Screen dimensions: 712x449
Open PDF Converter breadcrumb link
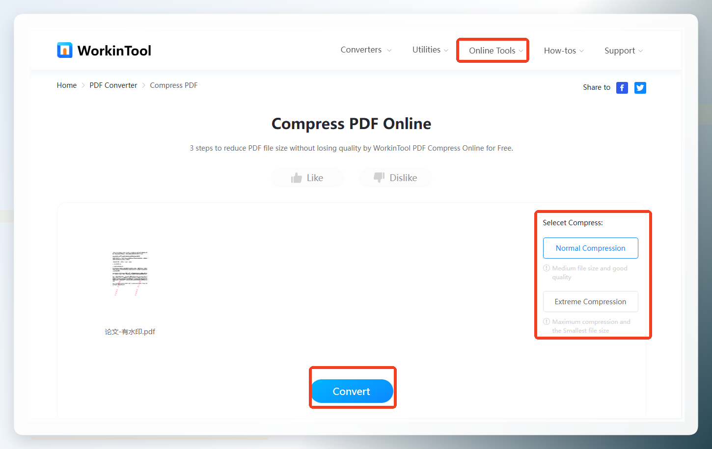pyautogui.click(x=113, y=85)
